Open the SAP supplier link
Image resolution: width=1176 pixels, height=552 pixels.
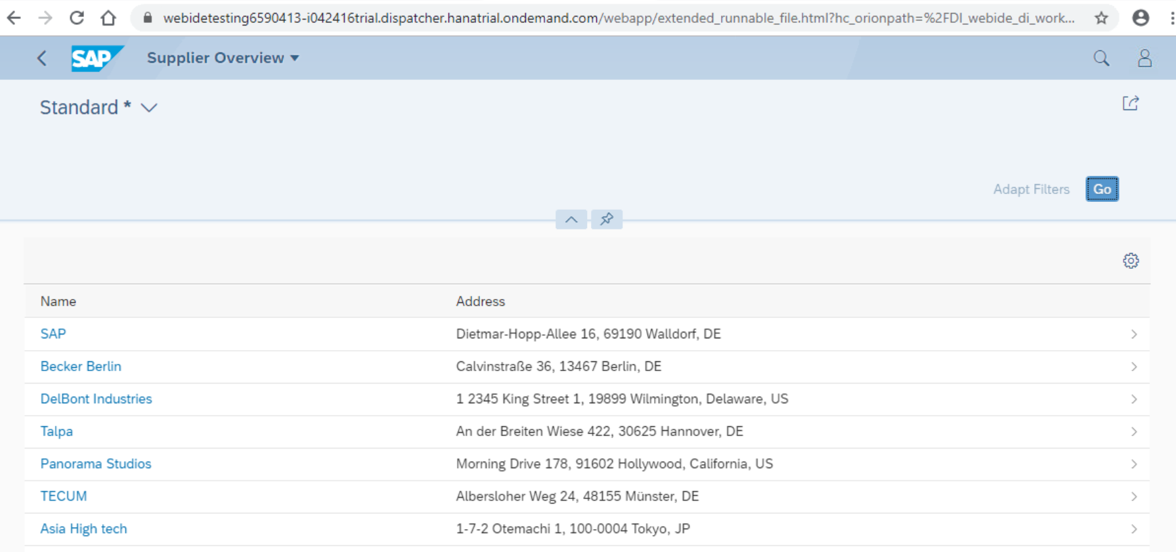point(53,334)
